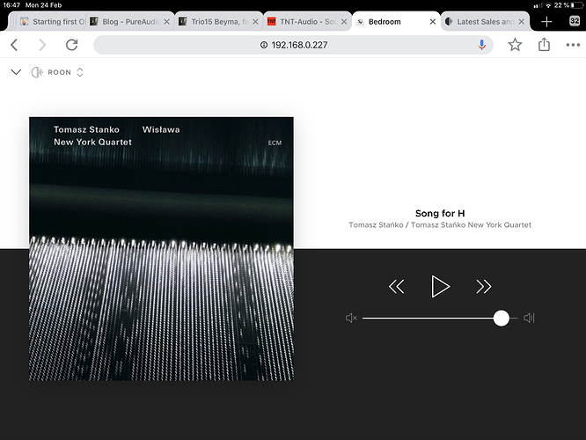The image size is (586, 440).
Task: Go forward with browser forward arrow
Action: 42,45
